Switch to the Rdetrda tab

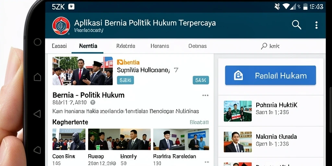coord(126,46)
